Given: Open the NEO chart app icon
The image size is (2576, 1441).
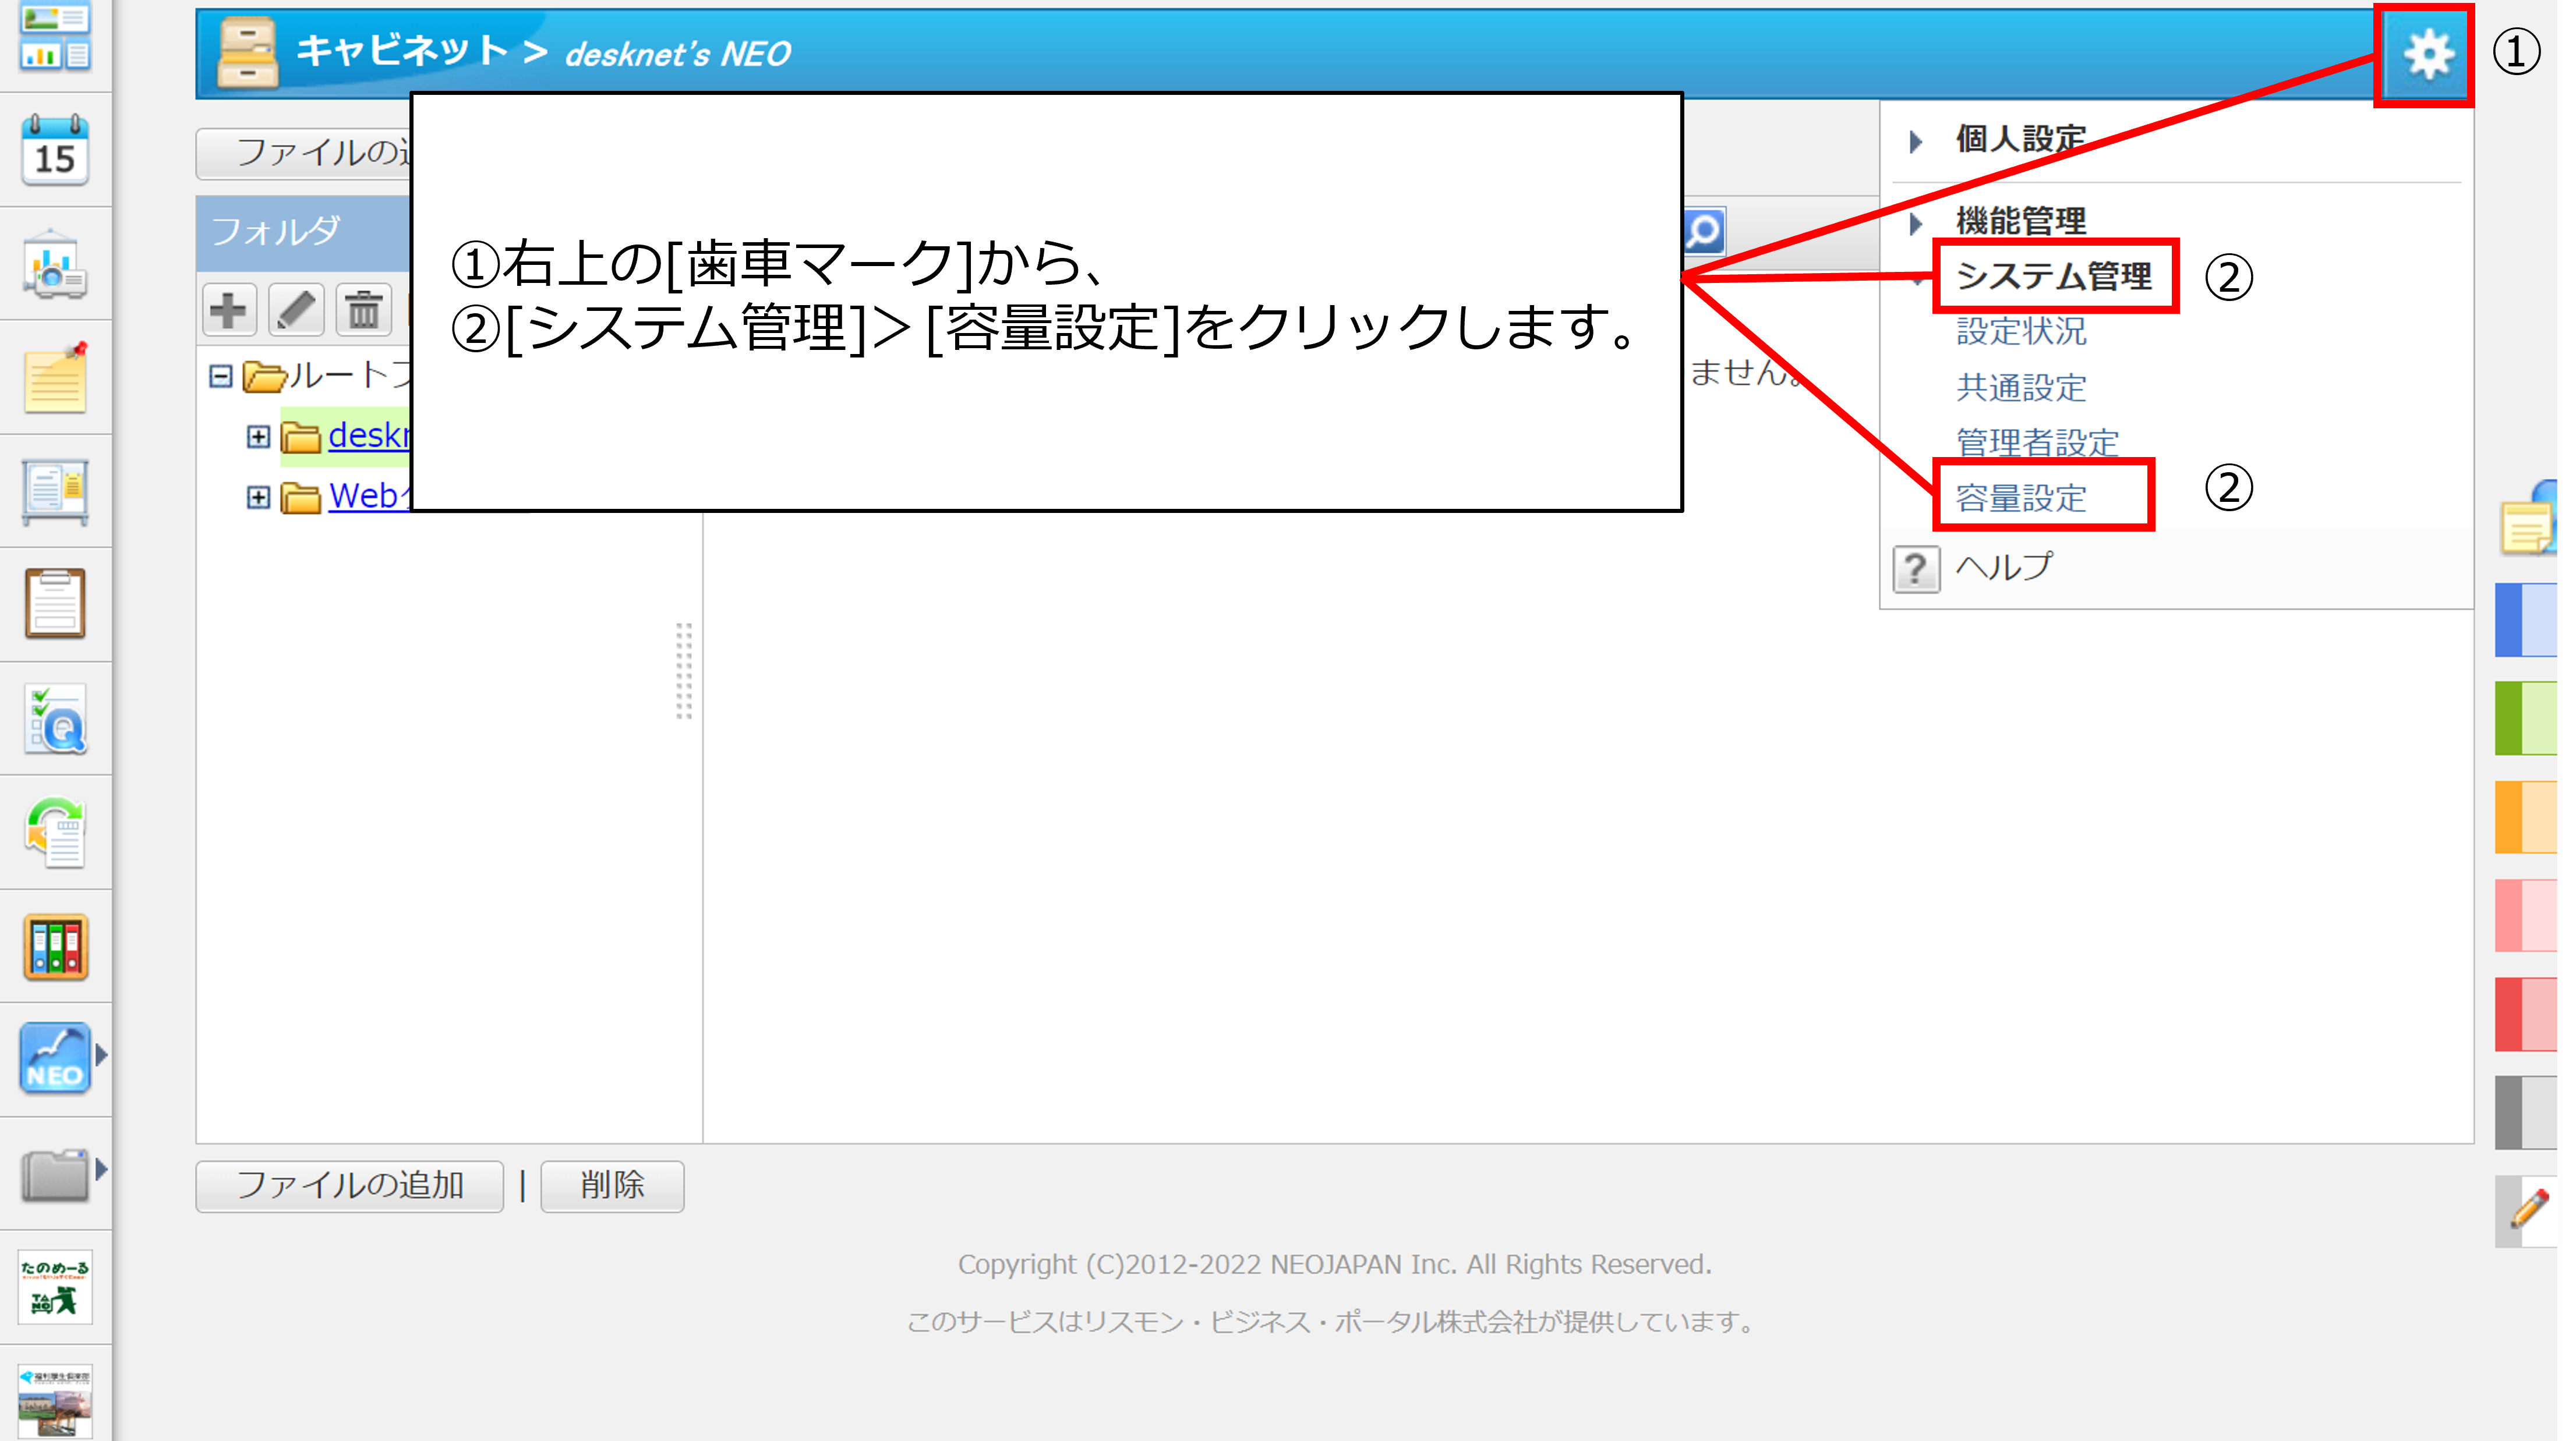Looking at the screenshot, I should point(55,1057).
